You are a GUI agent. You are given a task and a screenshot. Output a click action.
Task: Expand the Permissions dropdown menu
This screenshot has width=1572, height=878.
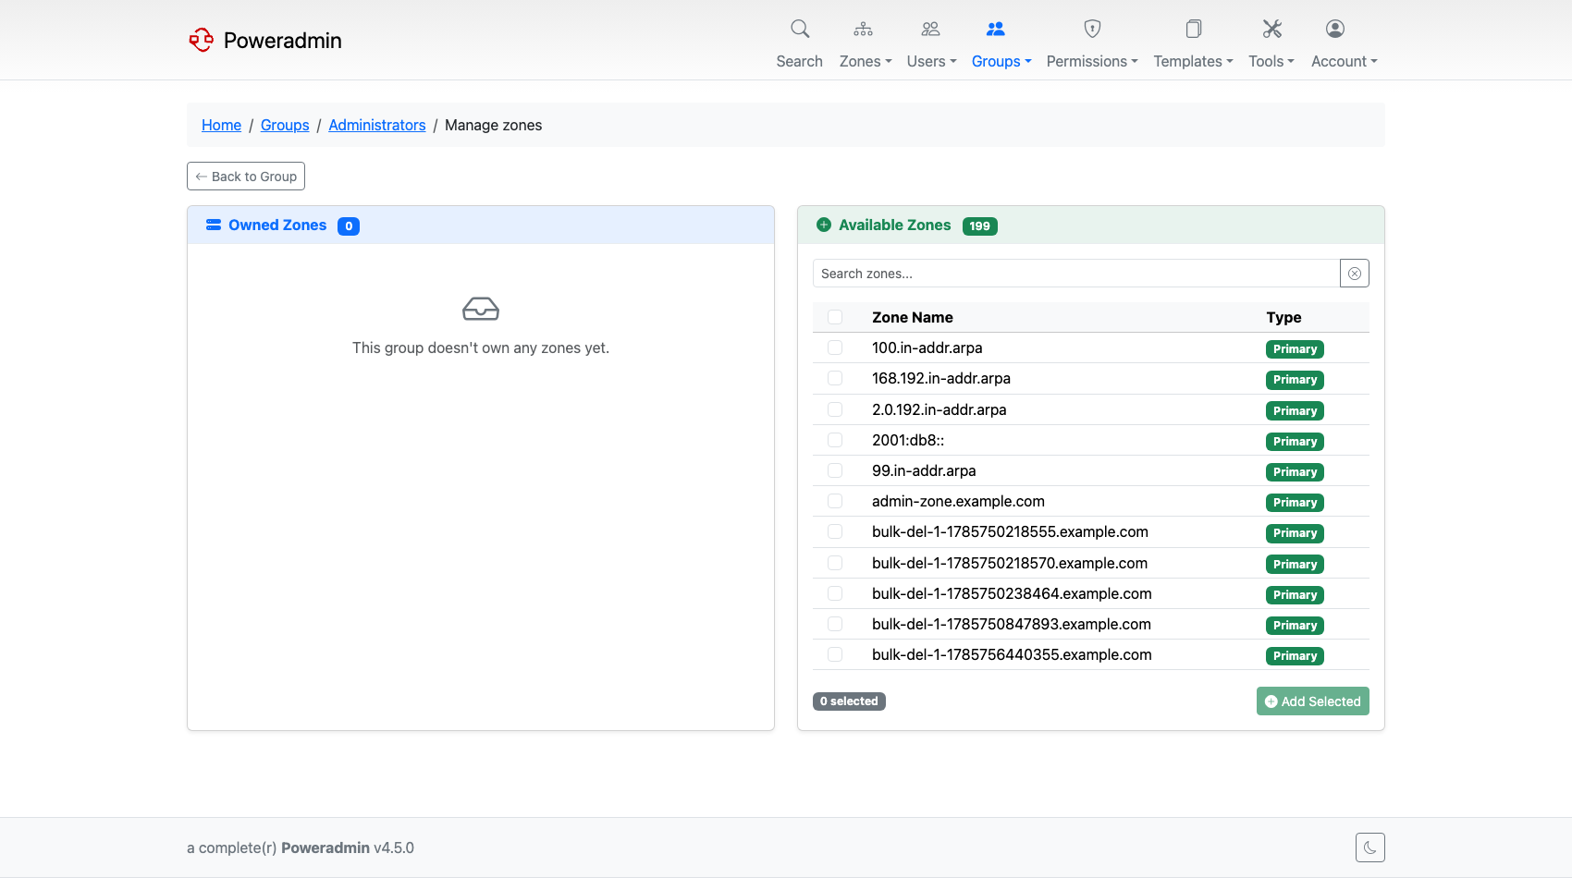(x=1092, y=61)
